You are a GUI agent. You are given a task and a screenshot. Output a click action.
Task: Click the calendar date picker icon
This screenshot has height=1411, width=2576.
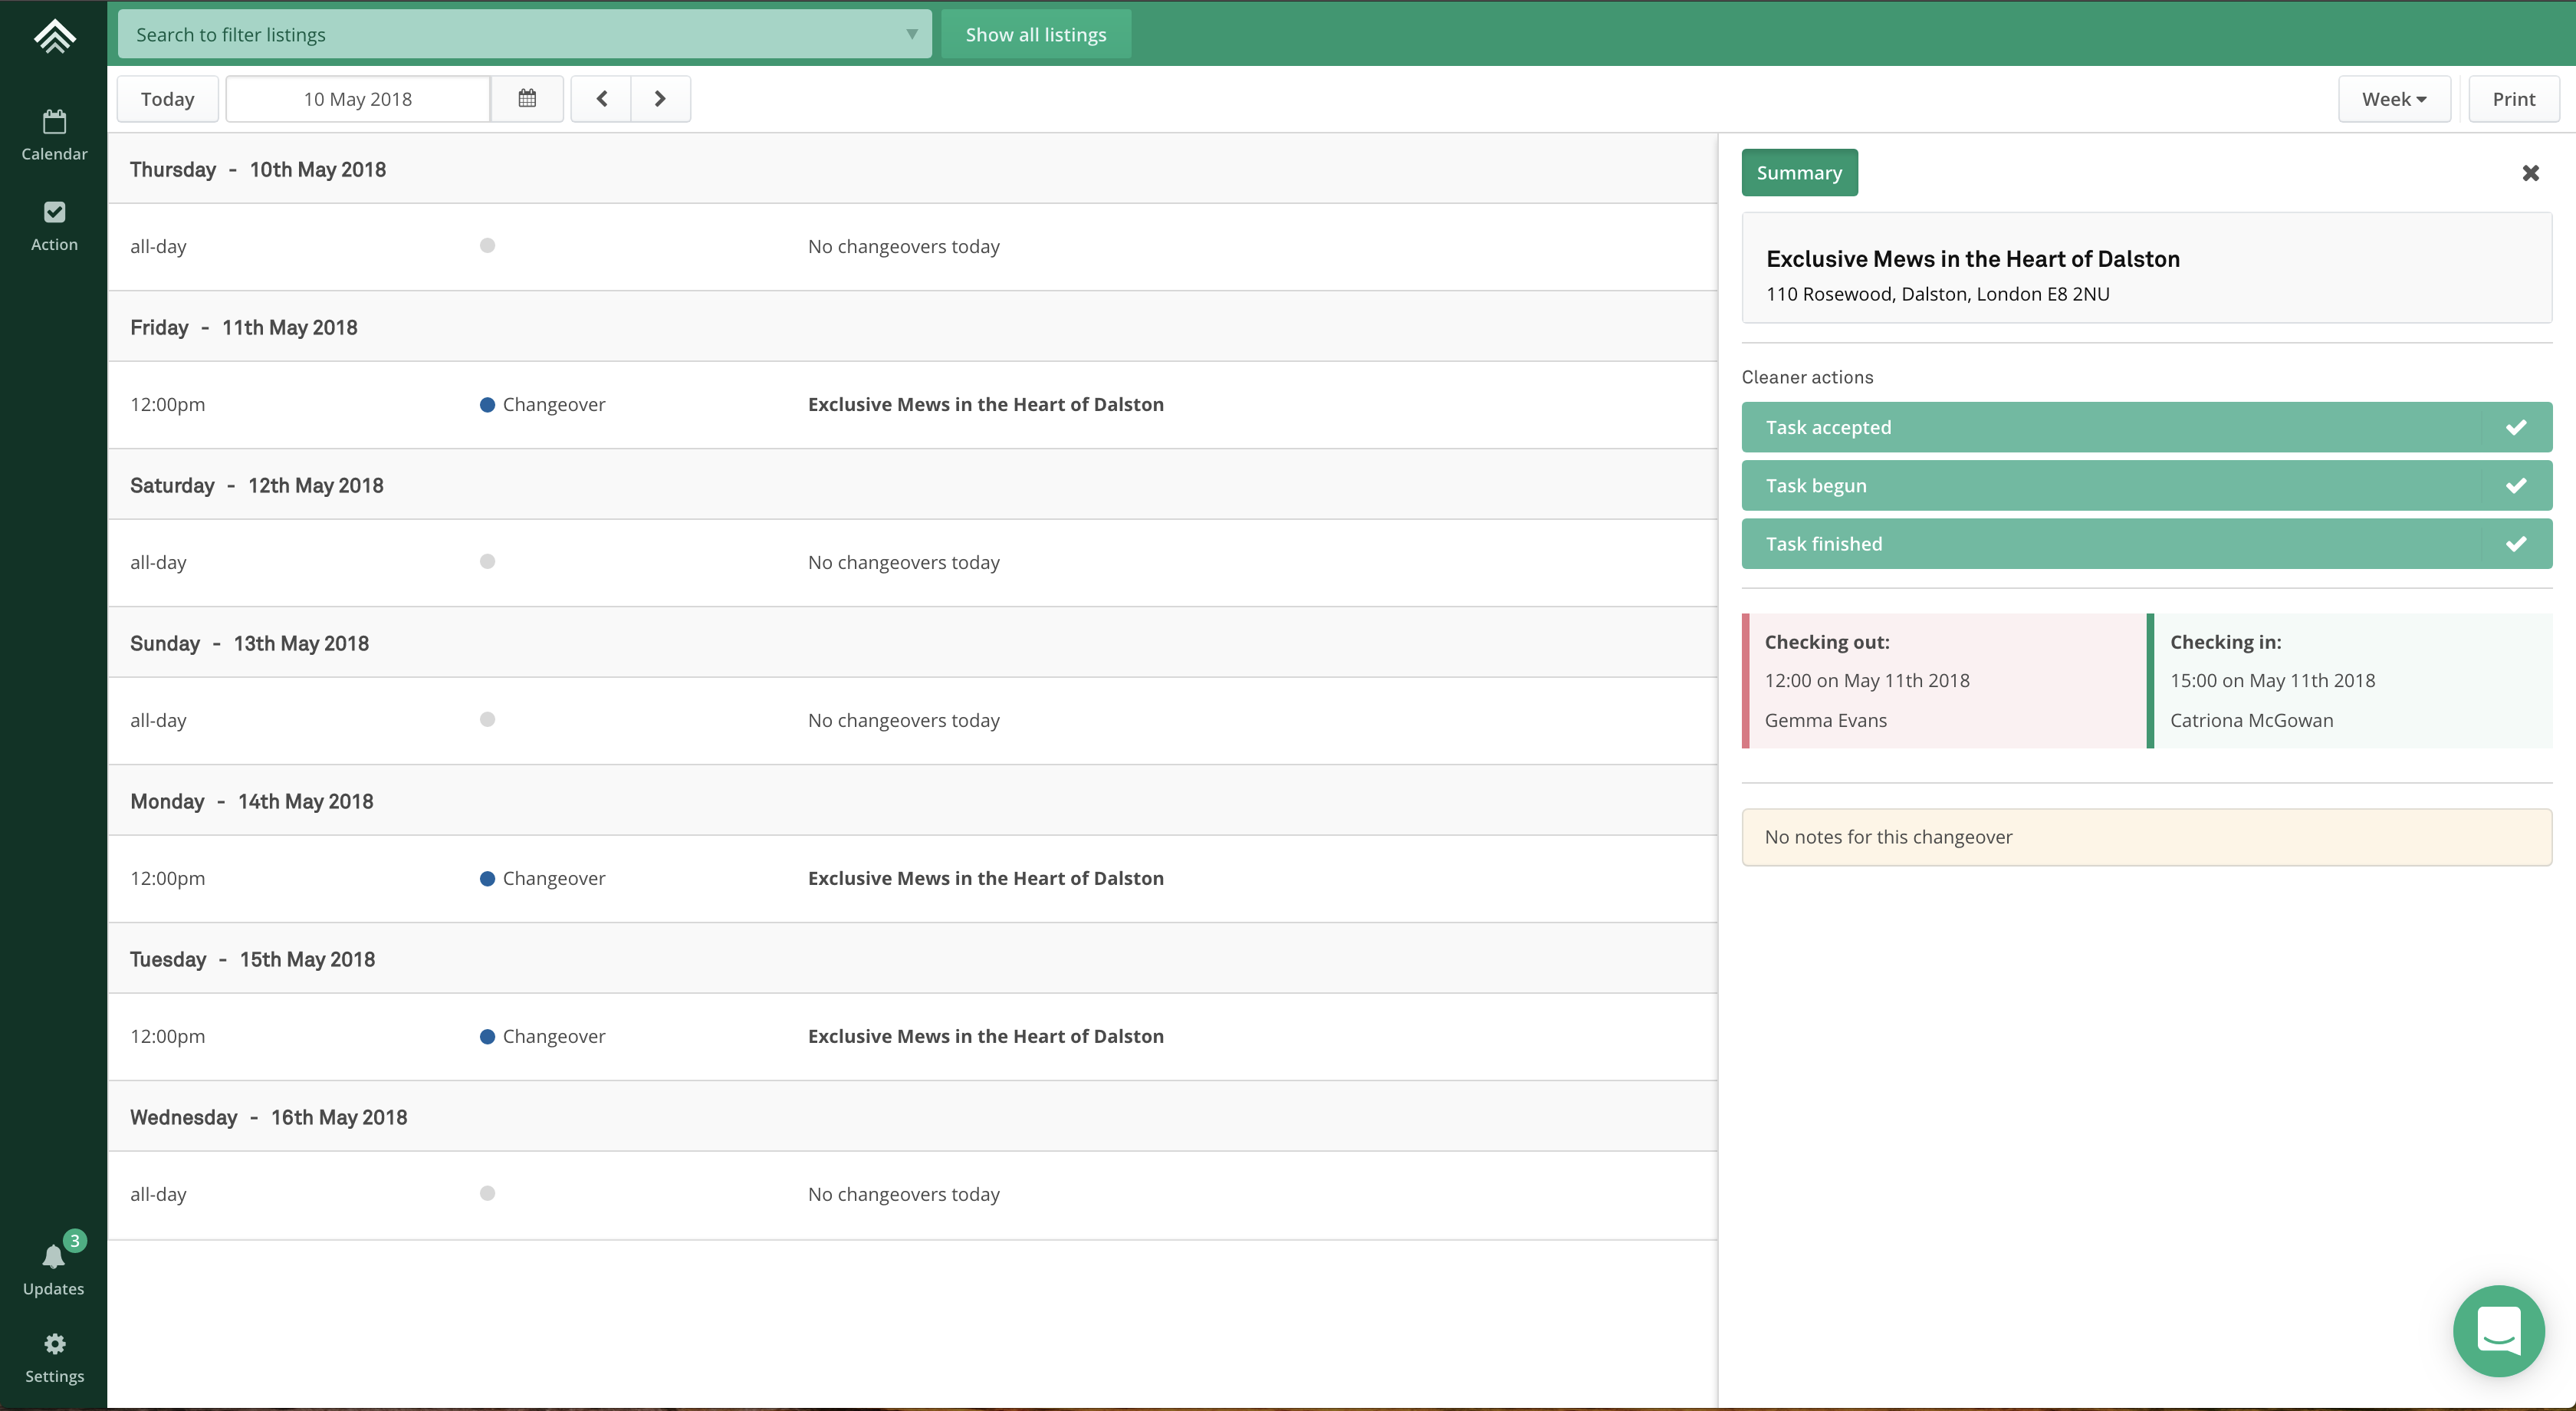click(527, 99)
